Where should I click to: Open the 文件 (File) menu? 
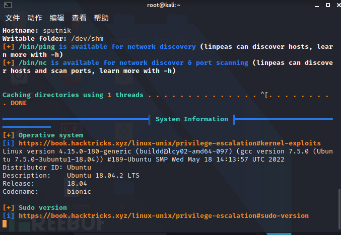coord(13,18)
